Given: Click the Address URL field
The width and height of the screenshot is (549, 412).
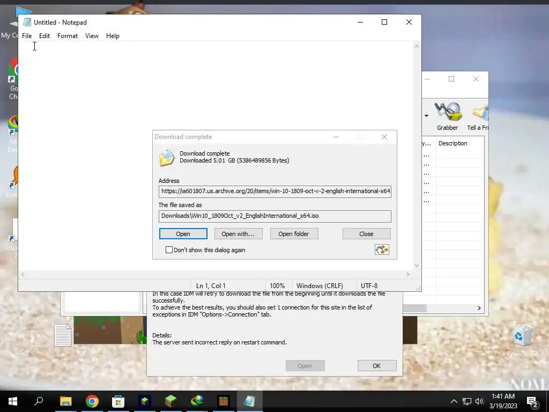Looking at the screenshot, I should tap(275, 192).
